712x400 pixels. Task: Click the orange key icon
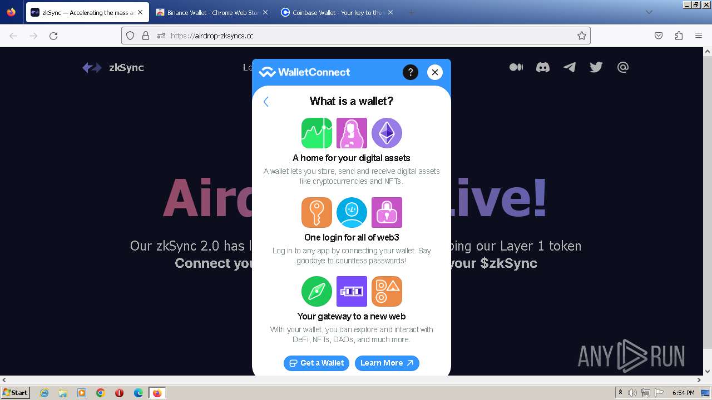tap(317, 212)
